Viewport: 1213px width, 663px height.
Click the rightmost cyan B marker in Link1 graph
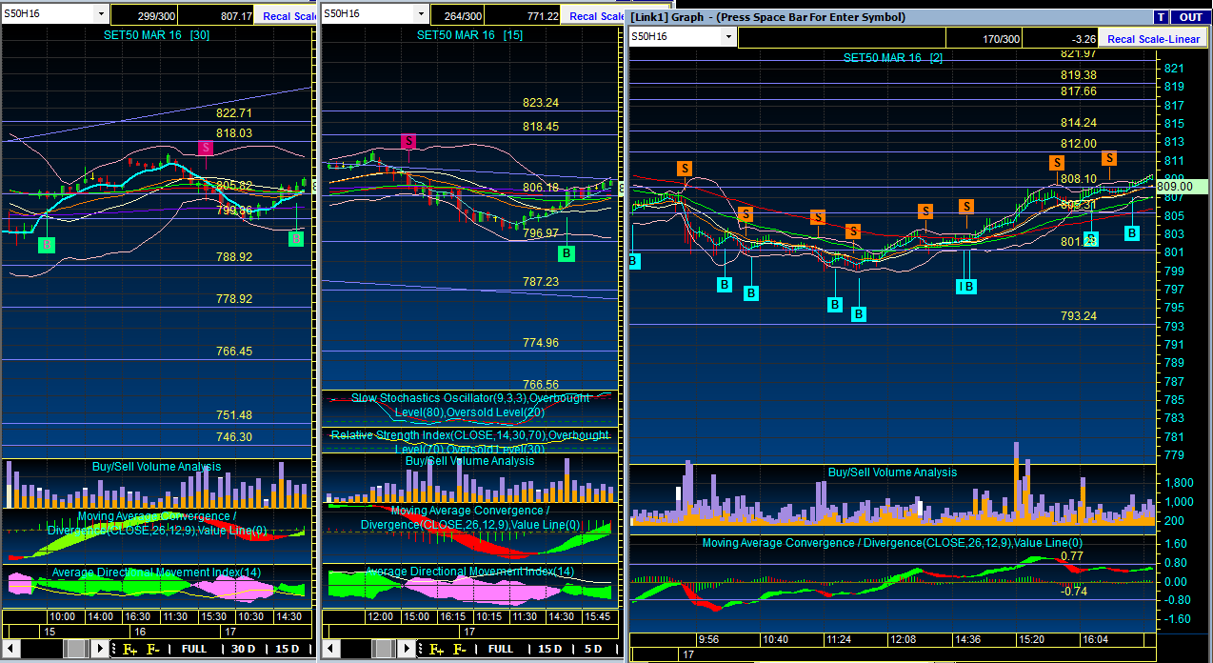(1132, 233)
